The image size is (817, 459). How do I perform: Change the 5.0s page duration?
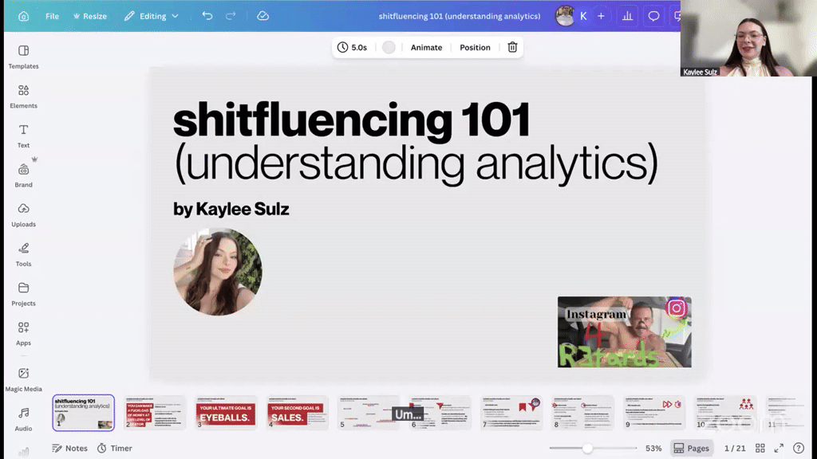pyautogui.click(x=352, y=47)
